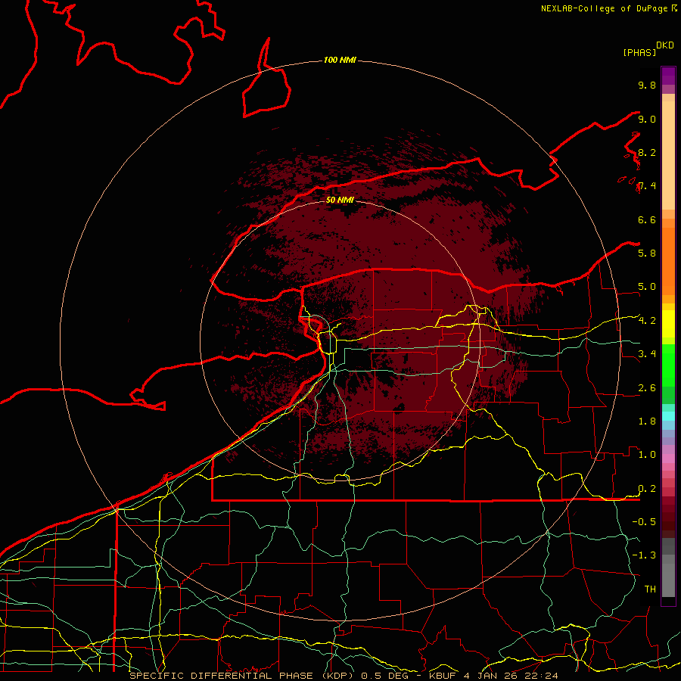Click the 50 NMI range ring label
681x681 pixels.
[x=340, y=200]
